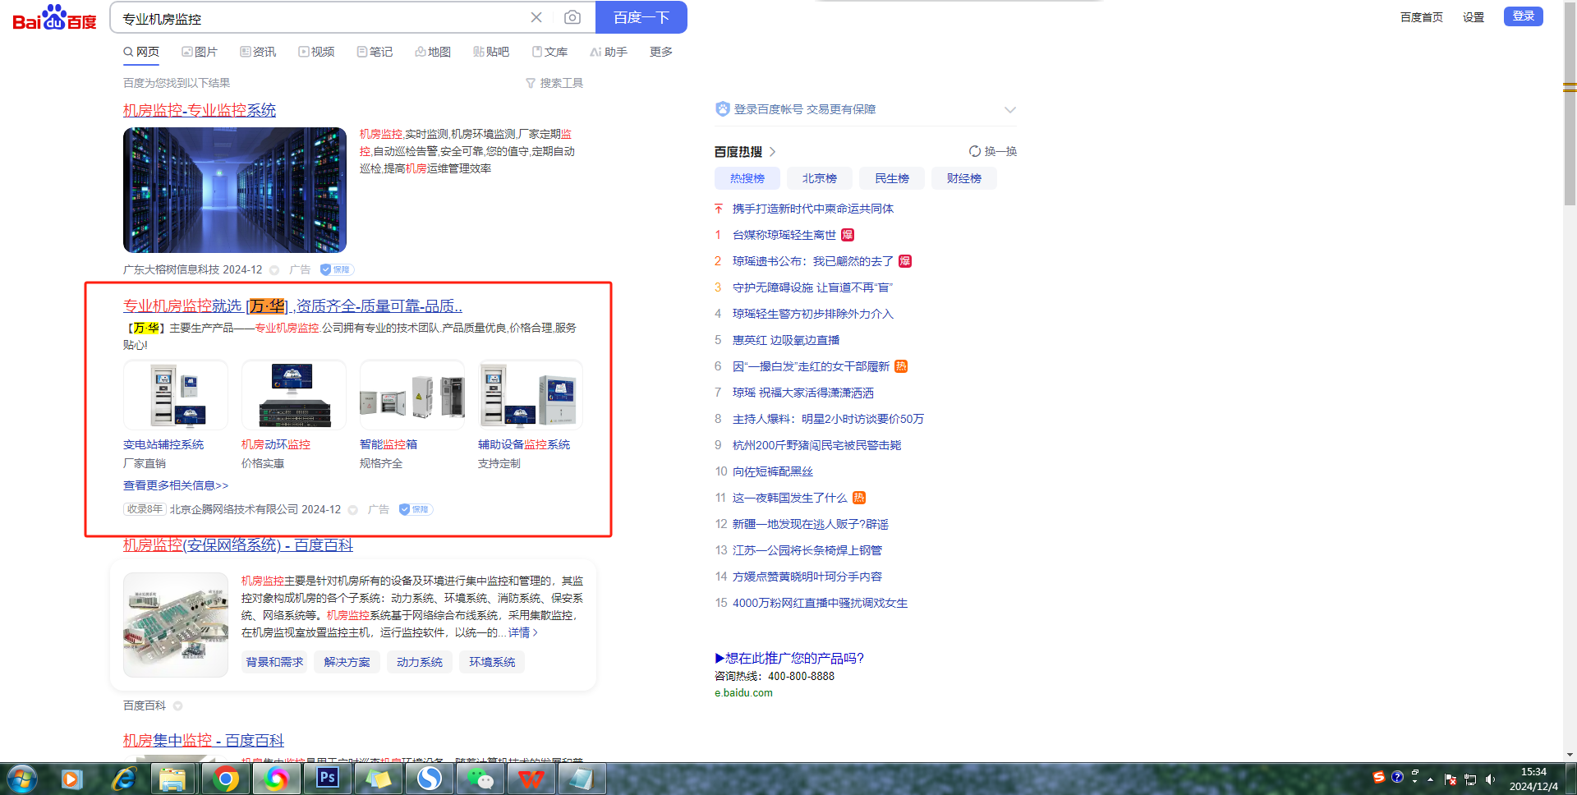Viewport: 1577px width, 795px height.
Task: Open the 百度首页 link
Action: [1422, 17]
